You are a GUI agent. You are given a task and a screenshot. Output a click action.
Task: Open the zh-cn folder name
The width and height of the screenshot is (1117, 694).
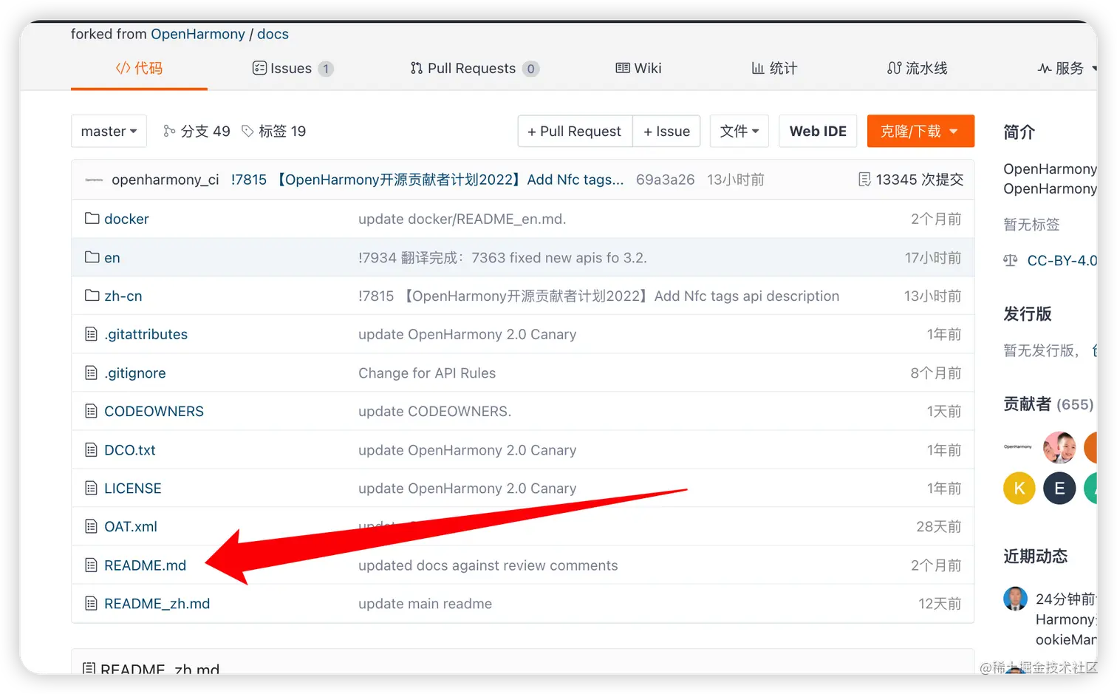123,296
